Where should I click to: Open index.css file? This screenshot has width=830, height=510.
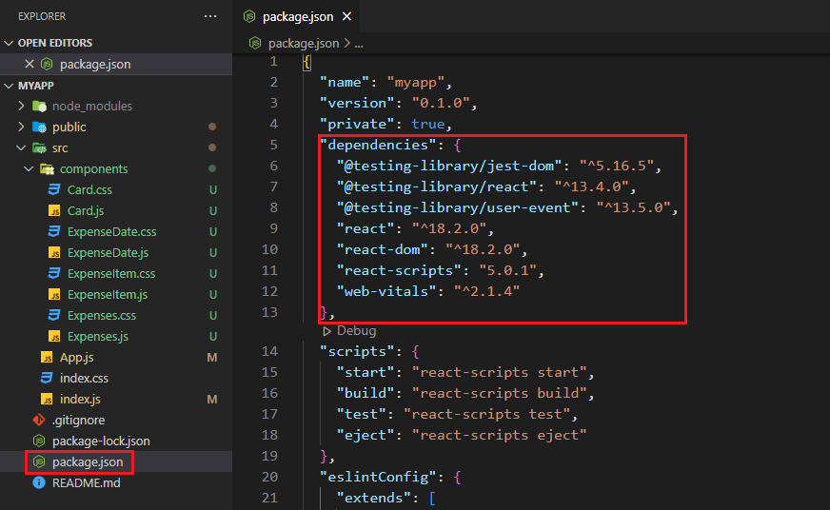pos(84,379)
